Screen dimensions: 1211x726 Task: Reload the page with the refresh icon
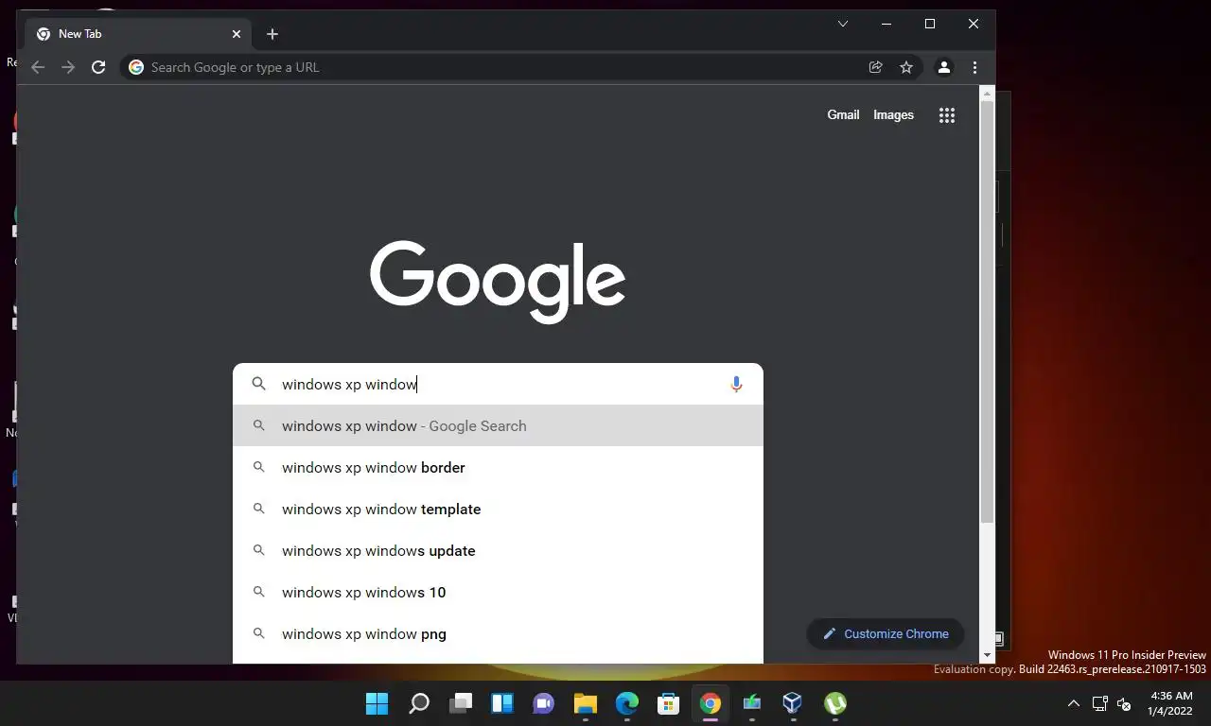[98, 67]
